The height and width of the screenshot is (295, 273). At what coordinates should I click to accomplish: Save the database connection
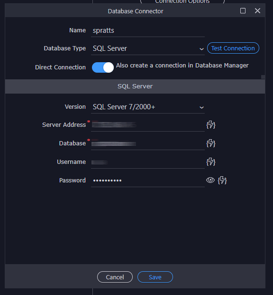pyautogui.click(x=155, y=277)
